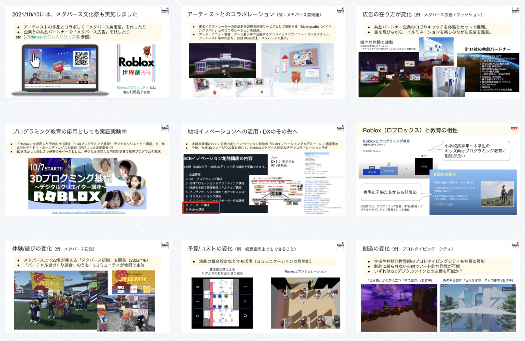Click the title "予算/コストの変化"
The height and width of the screenshot is (341, 525).
[210, 249]
